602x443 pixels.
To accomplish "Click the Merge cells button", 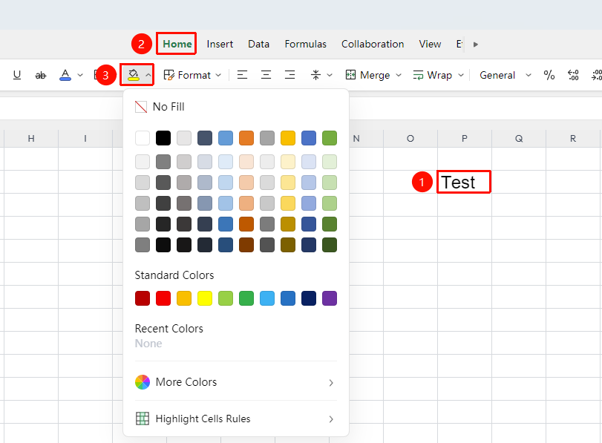I will tap(367, 75).
